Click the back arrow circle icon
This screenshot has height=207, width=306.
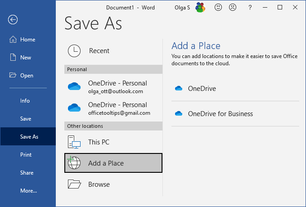[x=13, y=19]
